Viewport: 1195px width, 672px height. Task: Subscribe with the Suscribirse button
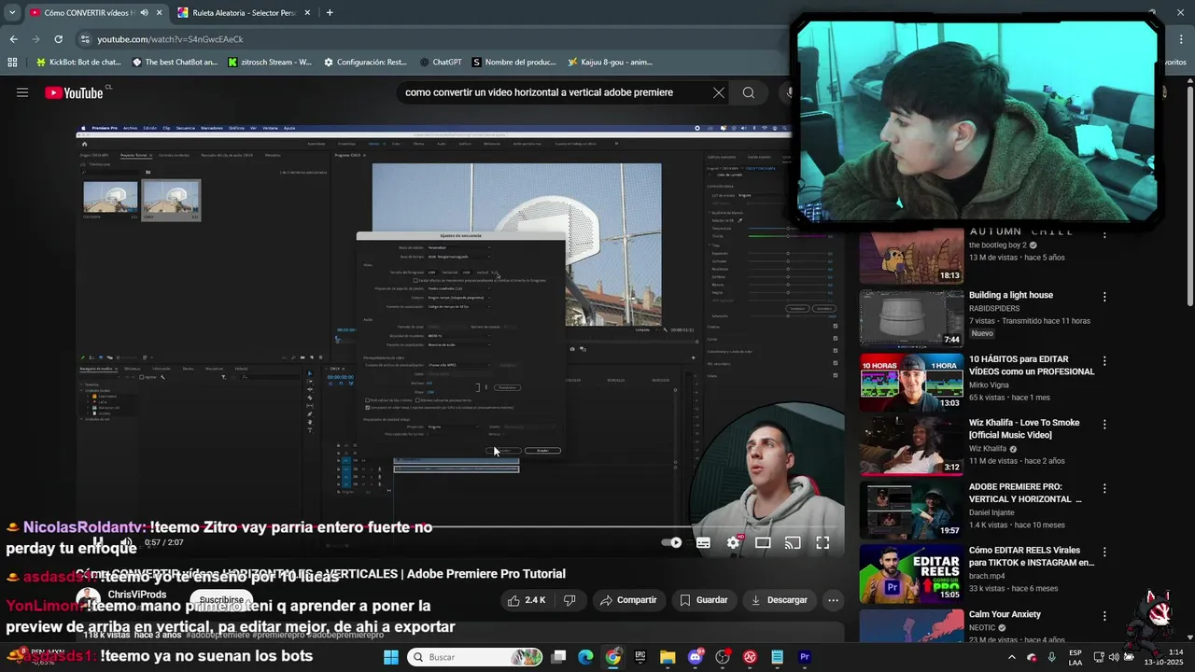(x=221, y=600)
